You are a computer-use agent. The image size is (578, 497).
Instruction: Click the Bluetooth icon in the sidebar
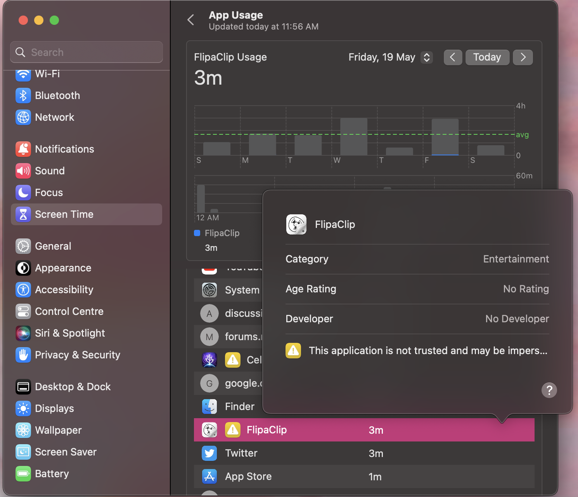[23, 96]
